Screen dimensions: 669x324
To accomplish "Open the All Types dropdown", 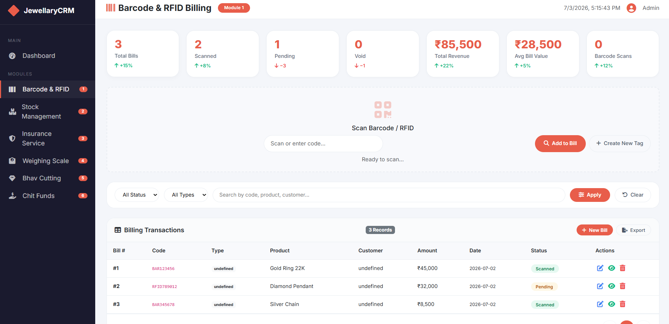I will pos(186,195).
